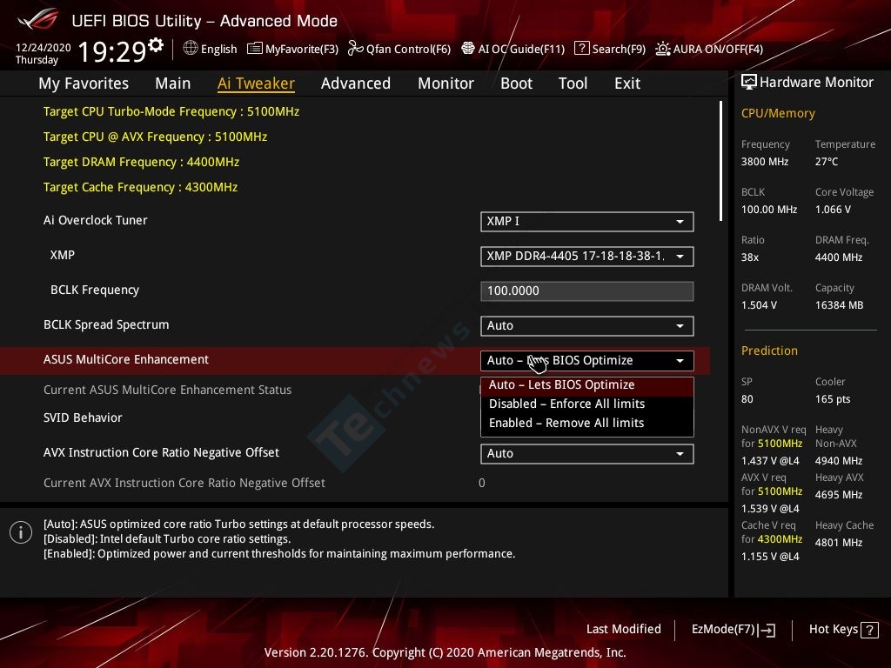Image resolution: width=891 pixels, height=668 pixels.
Task: Choose 'Disabled – Enforce All limits' option
Action: 587,404
